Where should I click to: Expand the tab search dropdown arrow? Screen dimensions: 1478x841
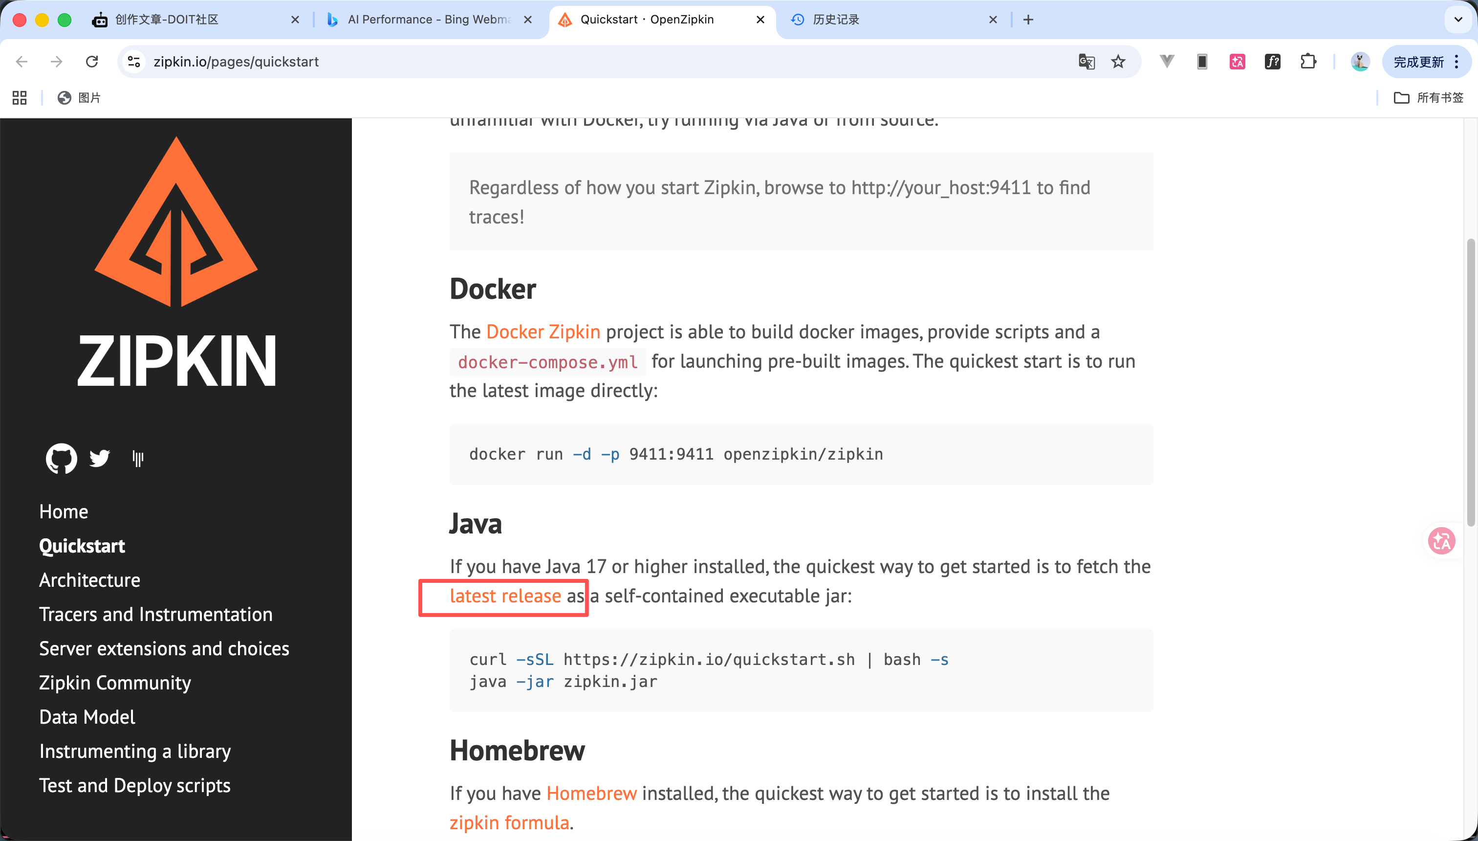(x=1458, y=20)
